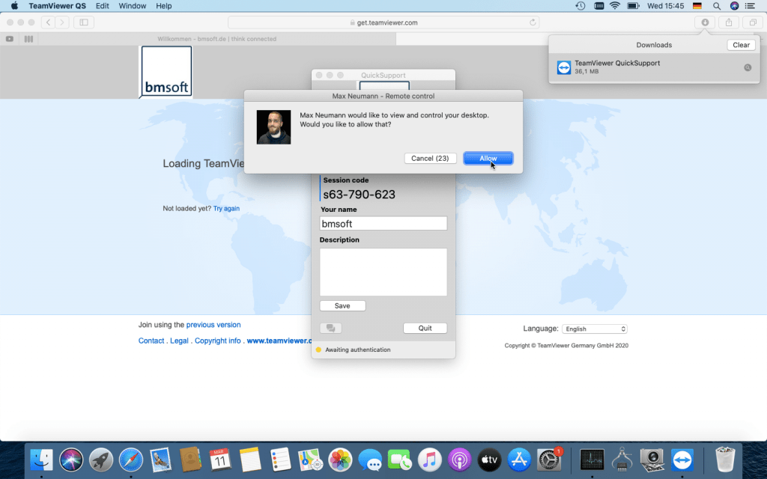Open Maps icon in Dock
Viewport: 767px width, 479px height.
click(310, 460)
